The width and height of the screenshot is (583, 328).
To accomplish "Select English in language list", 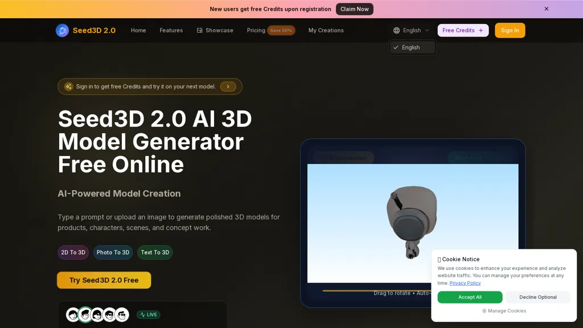I will click(412, 48).
